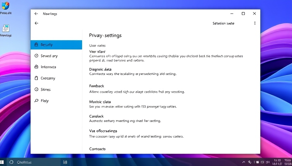Open the 'Vas ofoersalions' section
Image resolution: width=292 pixels, height=166 pixels.
(x=103, y=131)
